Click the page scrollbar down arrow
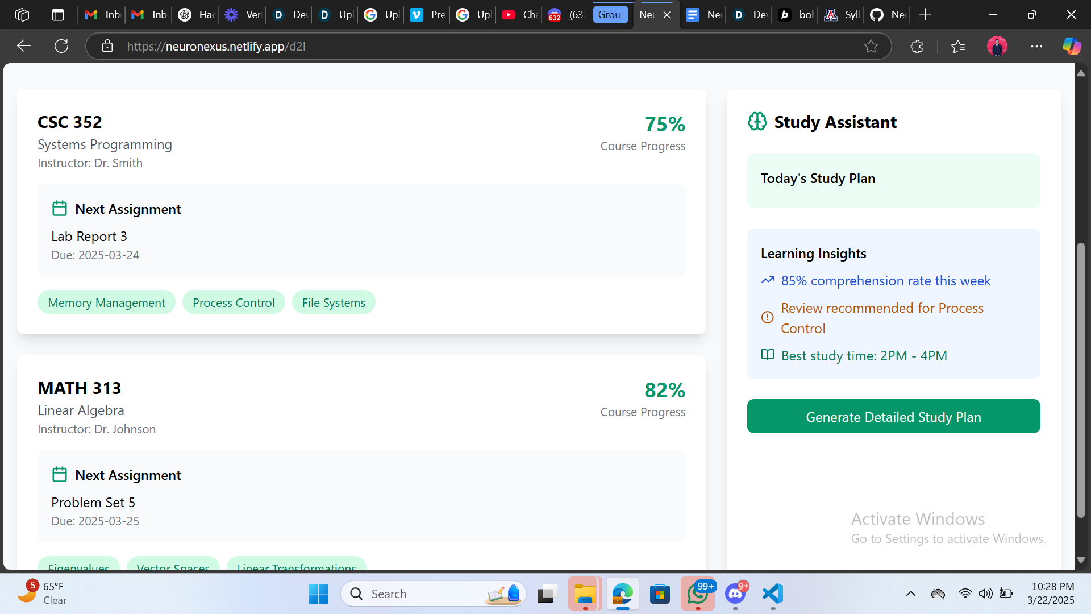This screenshot has width=1091, height=614. point(1081,560)
